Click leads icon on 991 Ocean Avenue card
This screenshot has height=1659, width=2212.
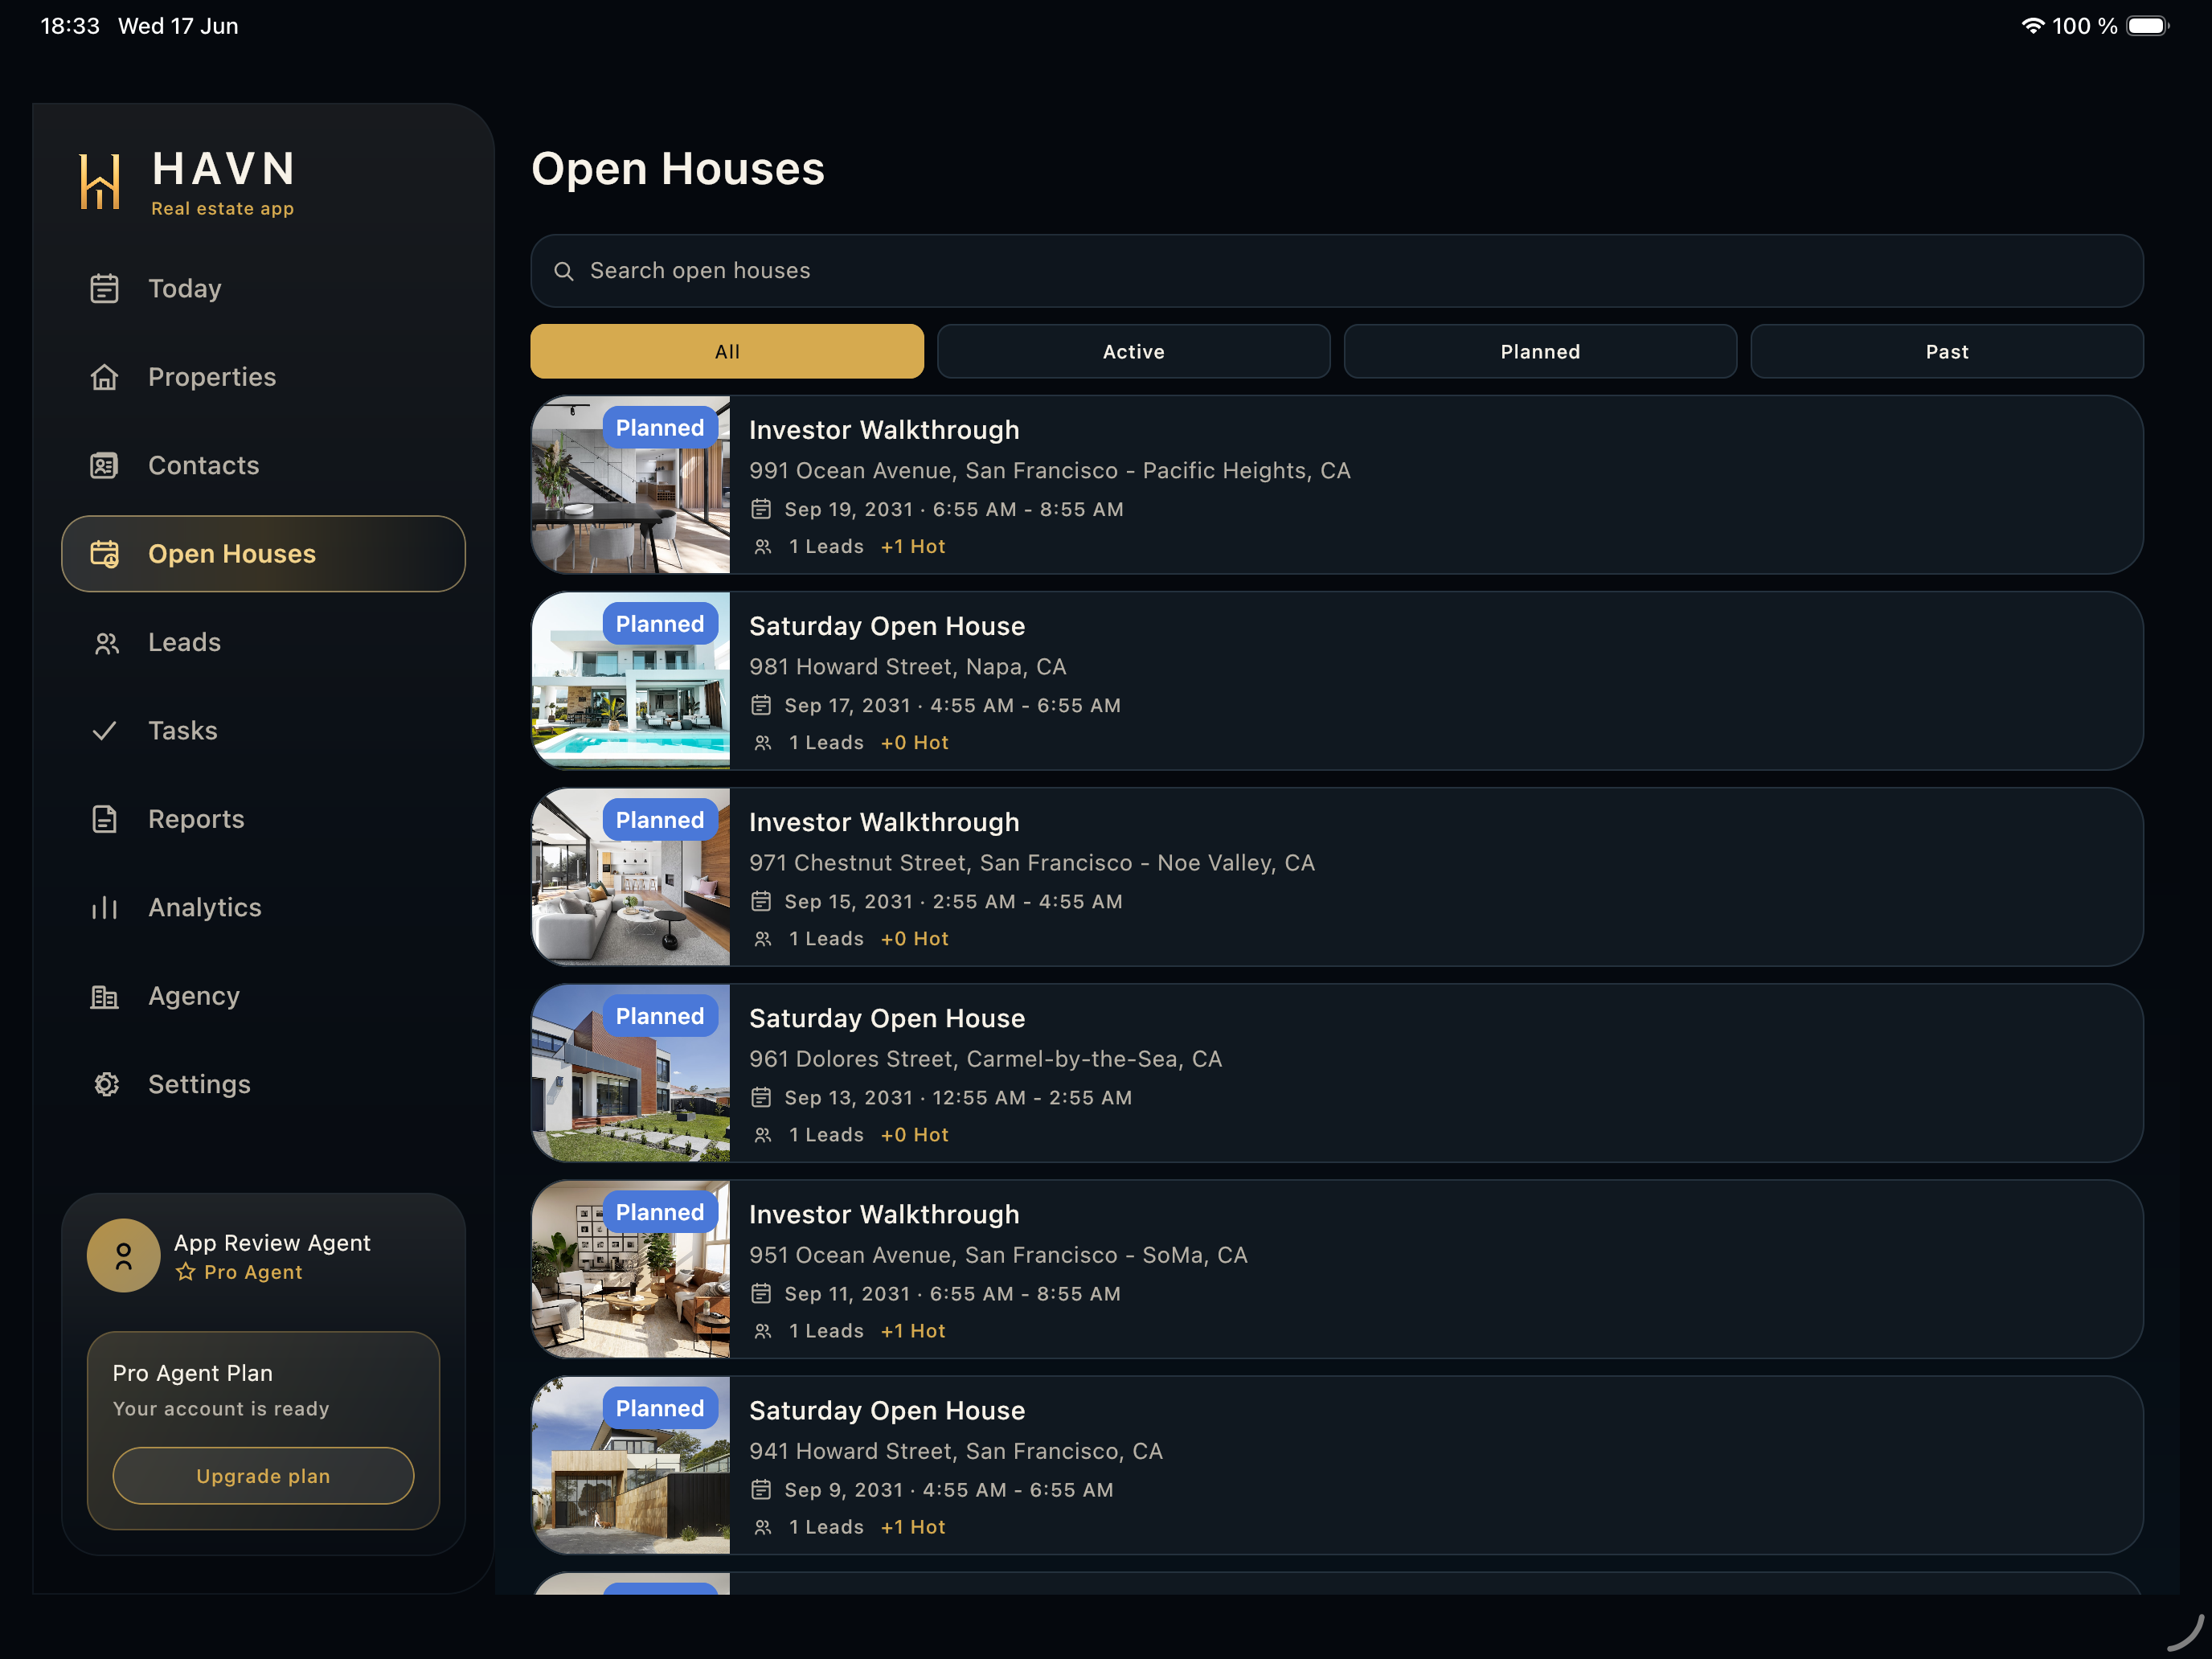(762, 547)
